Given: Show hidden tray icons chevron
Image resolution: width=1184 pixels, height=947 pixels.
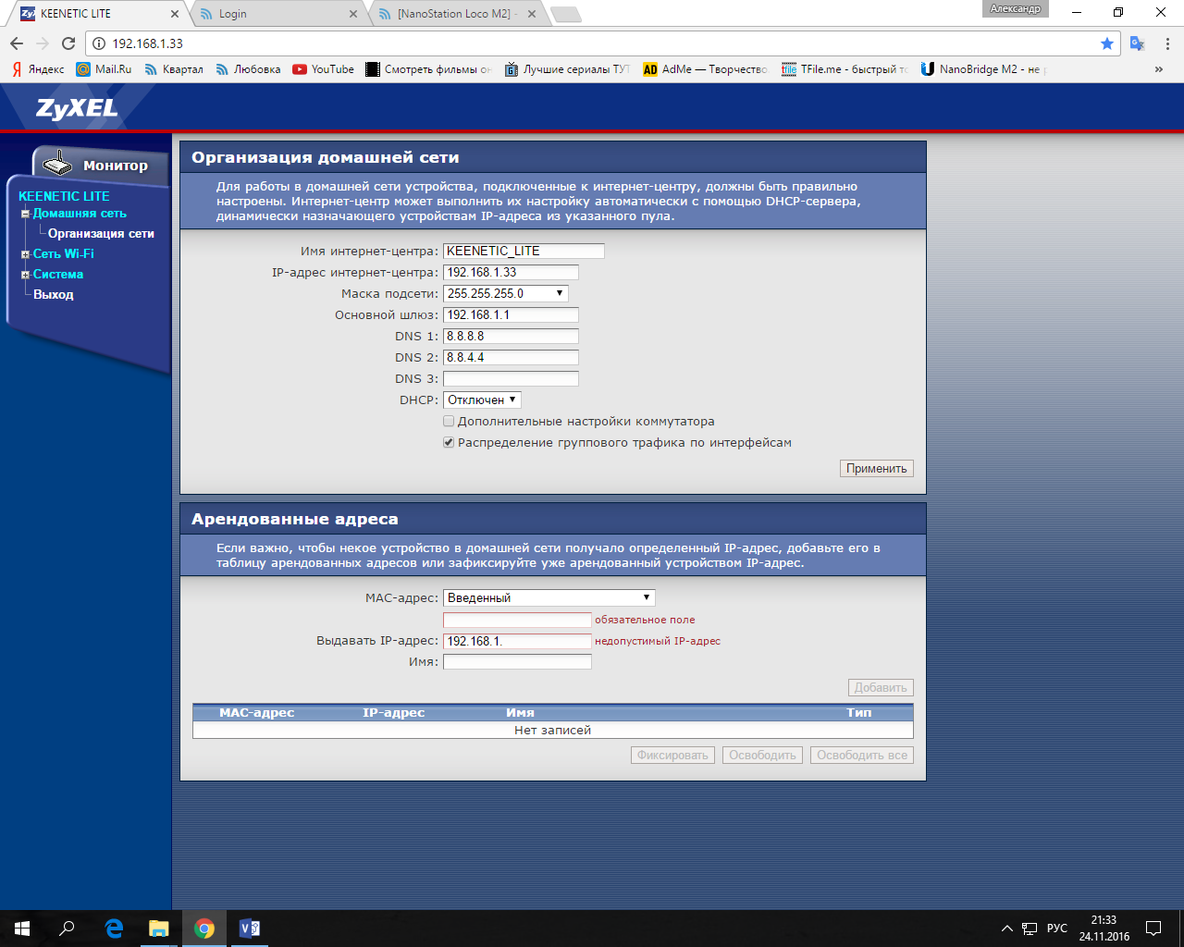Looking at the screenshot, I should 1007,929.
